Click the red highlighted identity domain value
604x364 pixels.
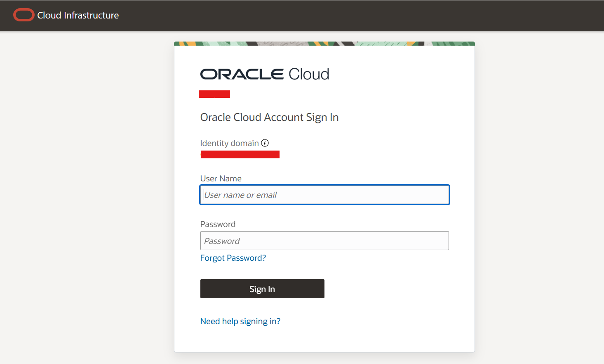pos(240,154)
